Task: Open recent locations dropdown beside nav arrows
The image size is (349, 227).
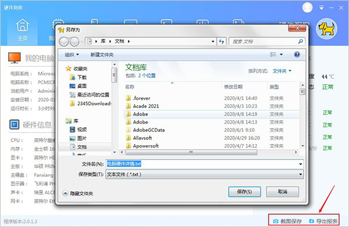Action: point(82,42)
